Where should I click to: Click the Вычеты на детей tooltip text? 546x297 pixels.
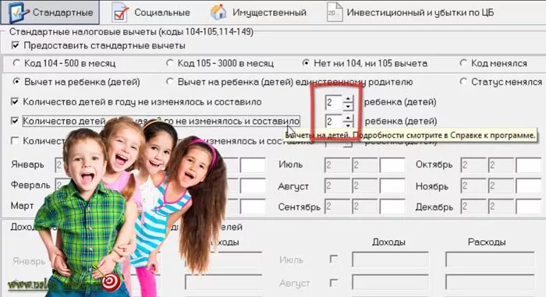(410, 135)
